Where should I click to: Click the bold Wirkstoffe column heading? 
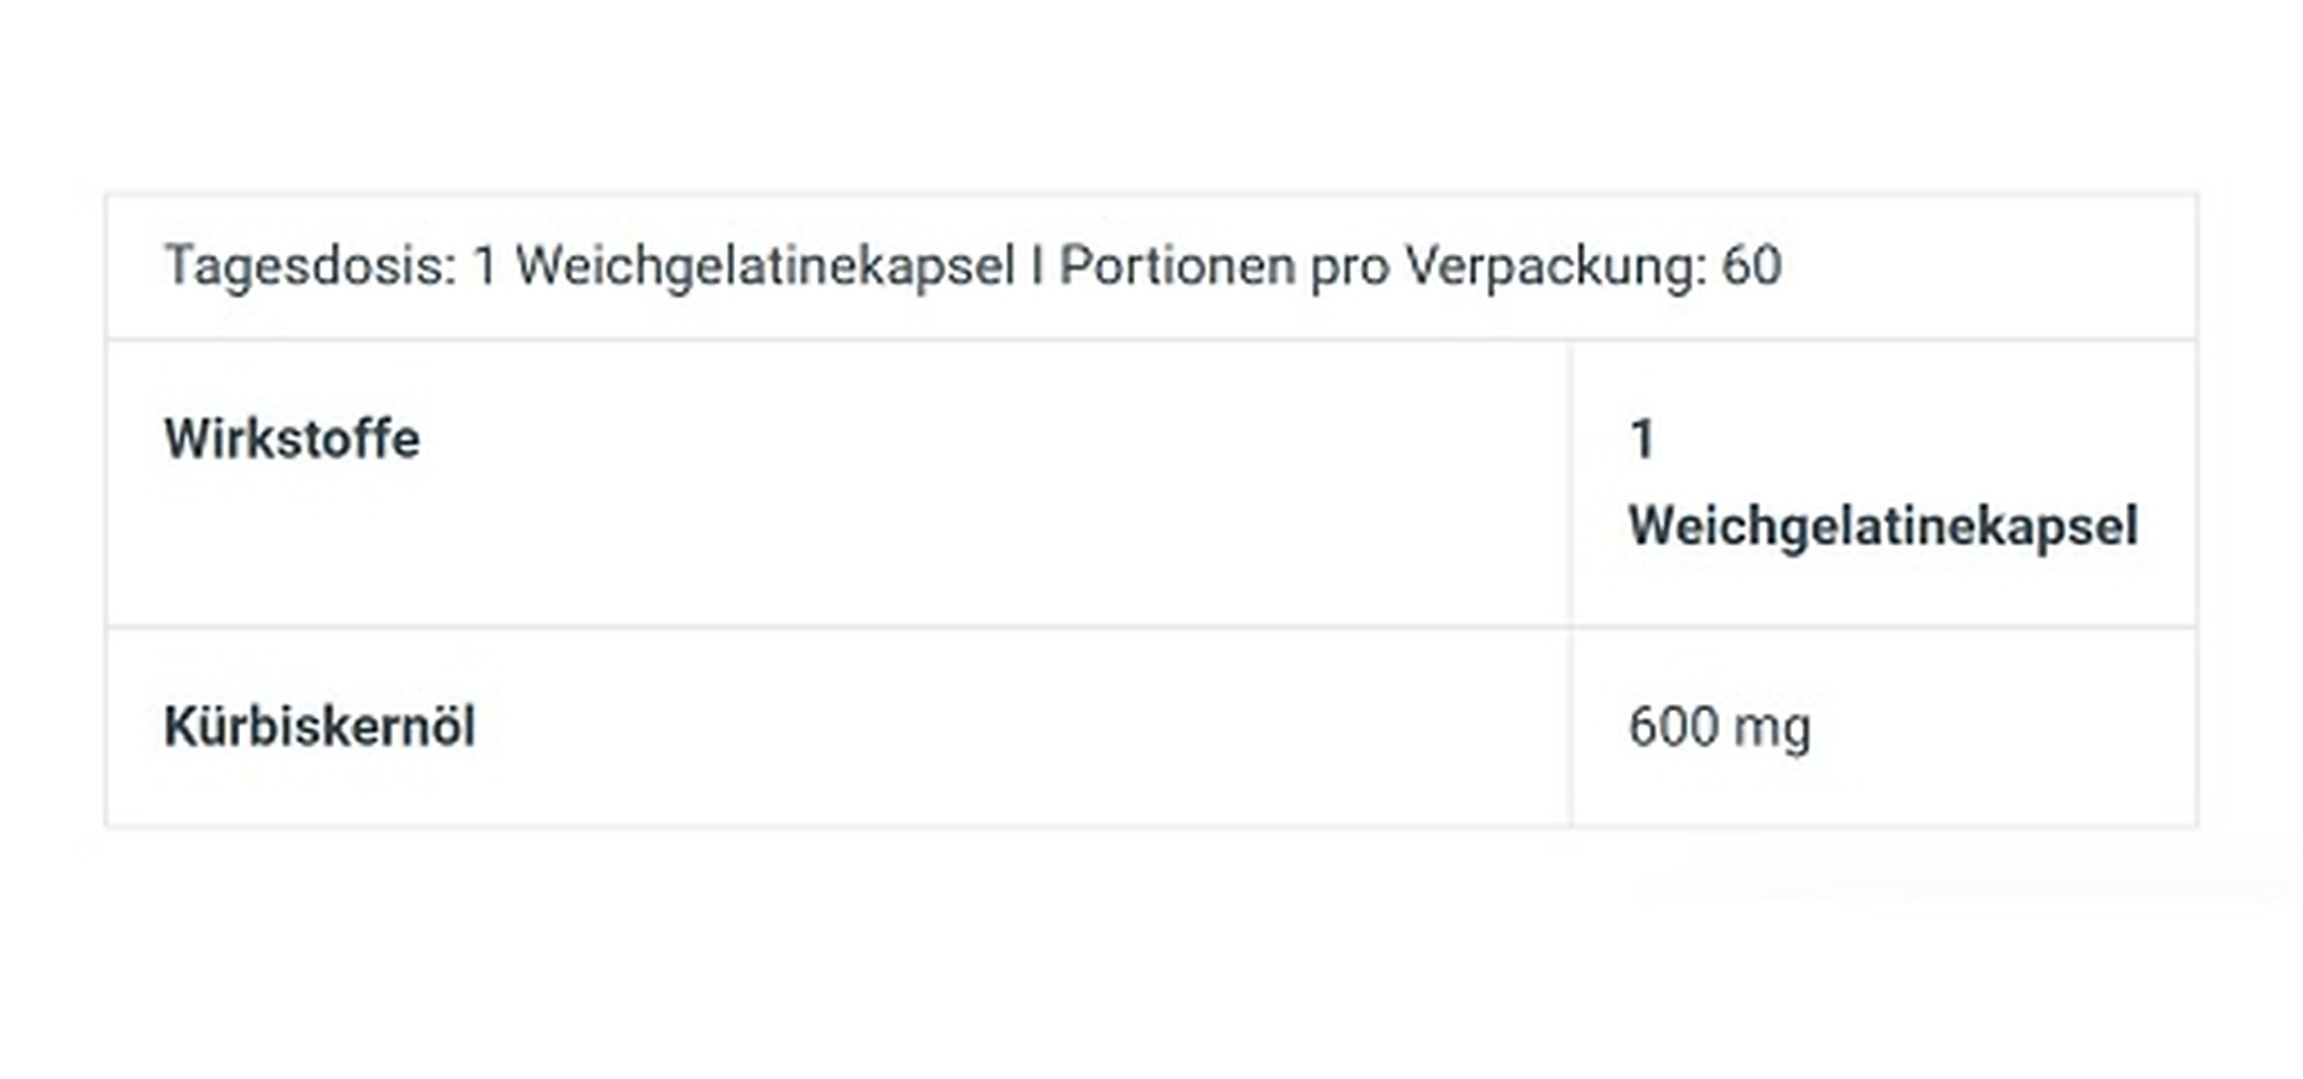[291, 440]
